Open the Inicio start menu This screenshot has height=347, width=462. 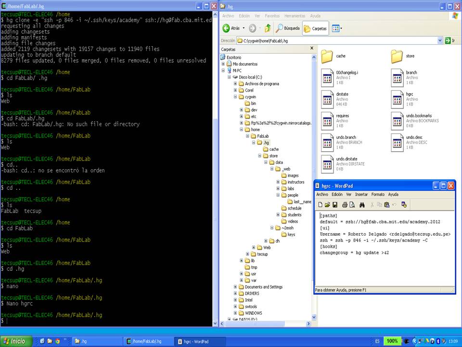[x=16, y=341]
